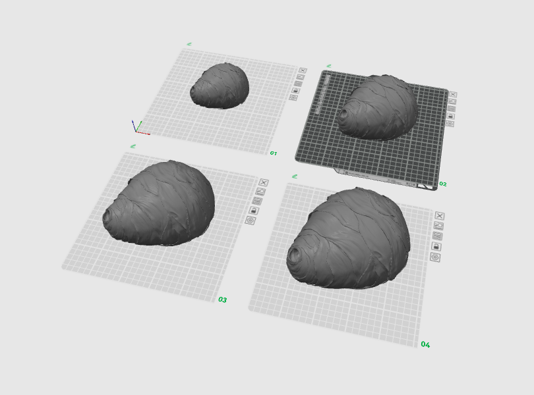
Task: Open plate settings icon on plate 02
Action: coord(450,124)
